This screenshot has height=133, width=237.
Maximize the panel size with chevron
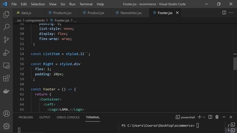click(224, 117)
